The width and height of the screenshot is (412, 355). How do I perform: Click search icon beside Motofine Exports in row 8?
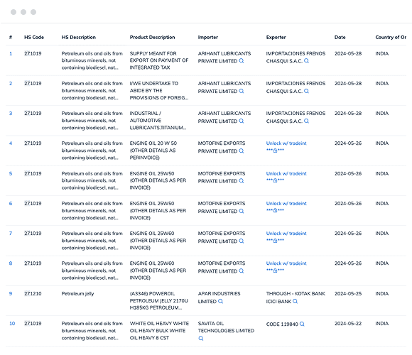click(242, 271)
